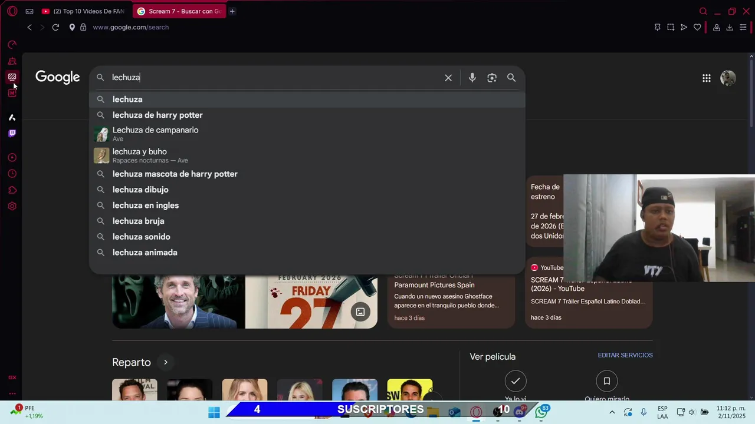Image resolution: width=755 pixels, height=424 pixels.
Task: Open WhatsApp from the taskbar
Action: click(x=541, y=412)
